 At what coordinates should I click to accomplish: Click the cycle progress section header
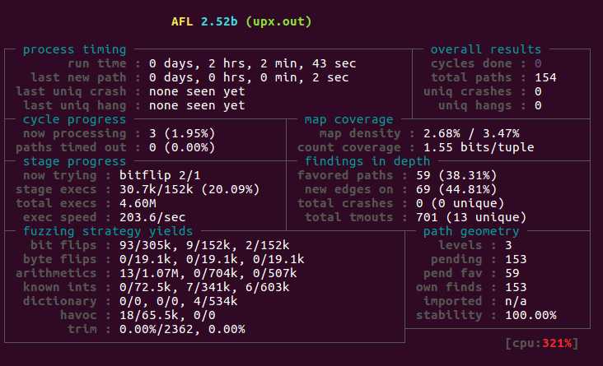[x=74, y=119]
